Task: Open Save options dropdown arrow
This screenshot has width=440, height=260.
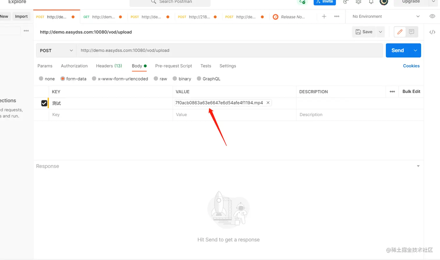Action: 380,32
